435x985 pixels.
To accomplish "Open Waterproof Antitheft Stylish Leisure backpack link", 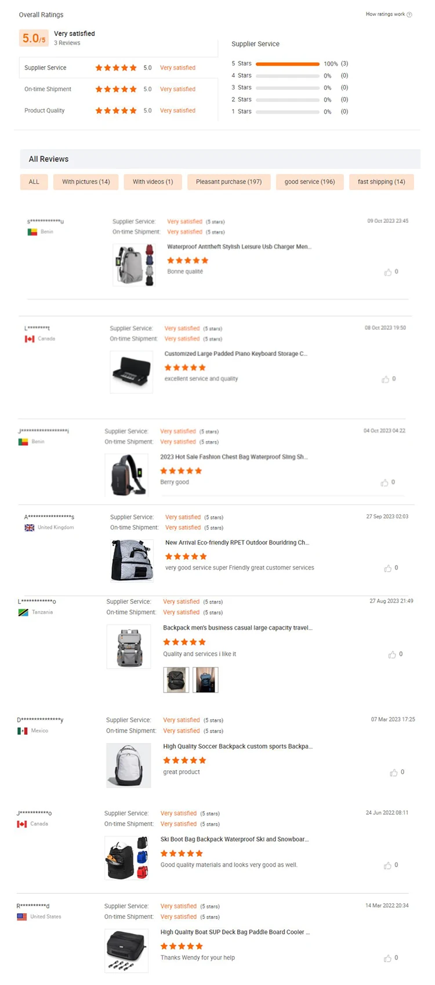I will pyautogui.click(x=239, y=247).
